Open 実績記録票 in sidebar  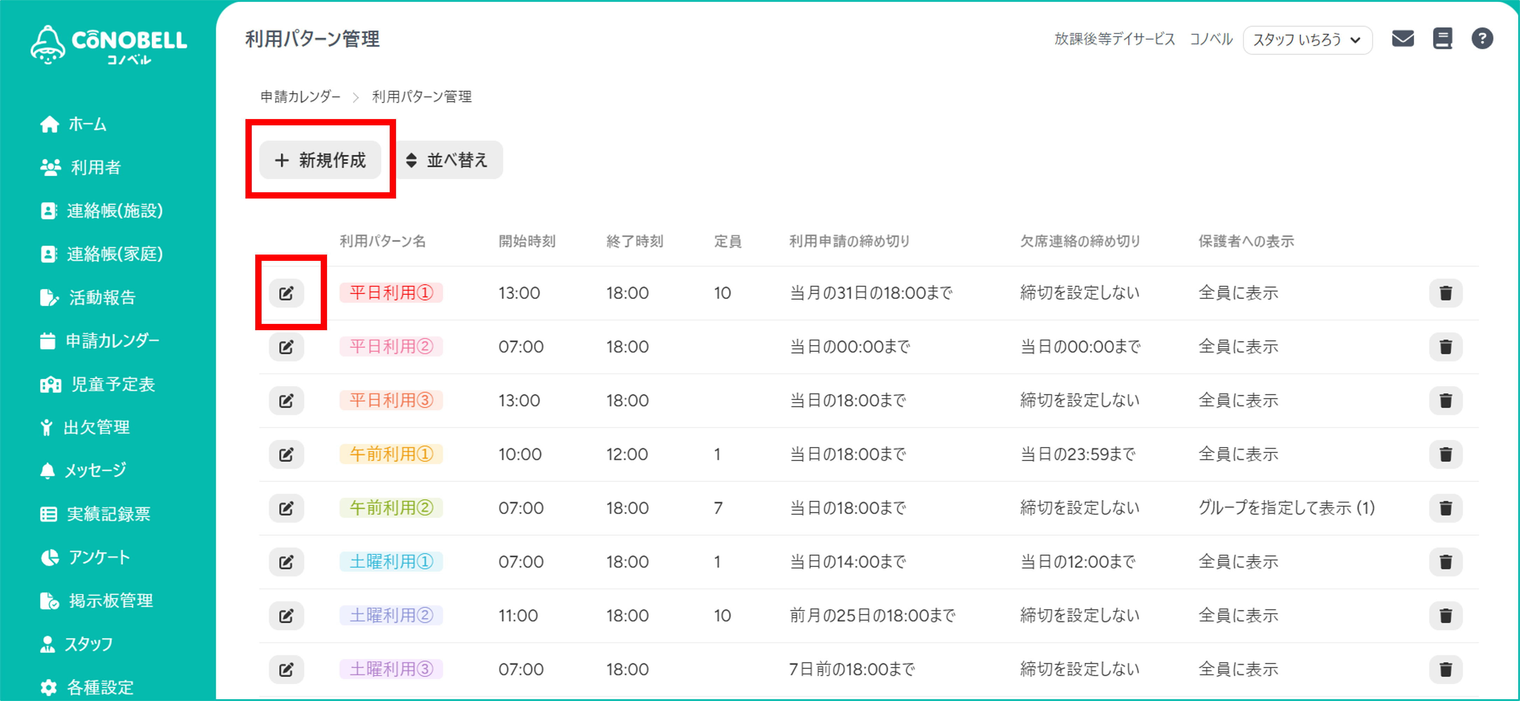(x=95, y=514)
